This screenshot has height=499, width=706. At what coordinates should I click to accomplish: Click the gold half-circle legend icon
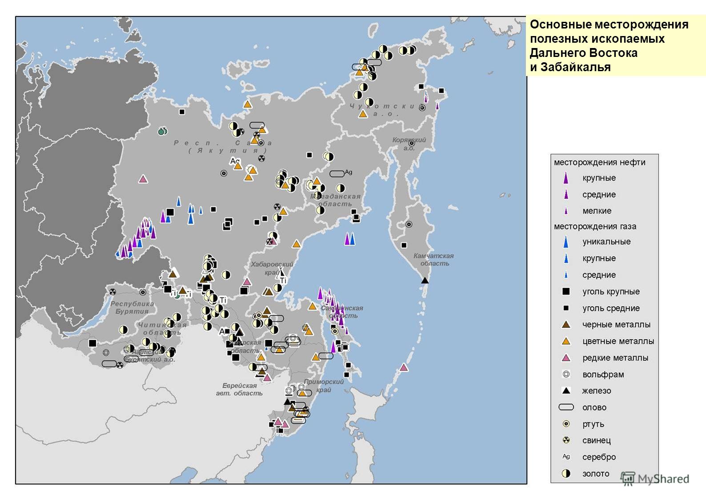(x=566, y=473)
